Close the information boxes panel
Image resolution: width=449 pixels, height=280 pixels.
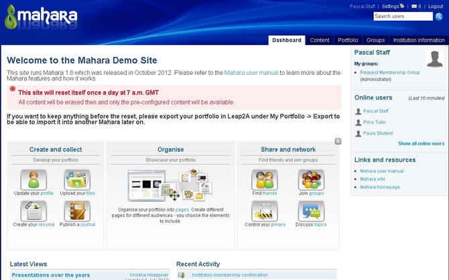pyautogui.click(x=338, y=141)
